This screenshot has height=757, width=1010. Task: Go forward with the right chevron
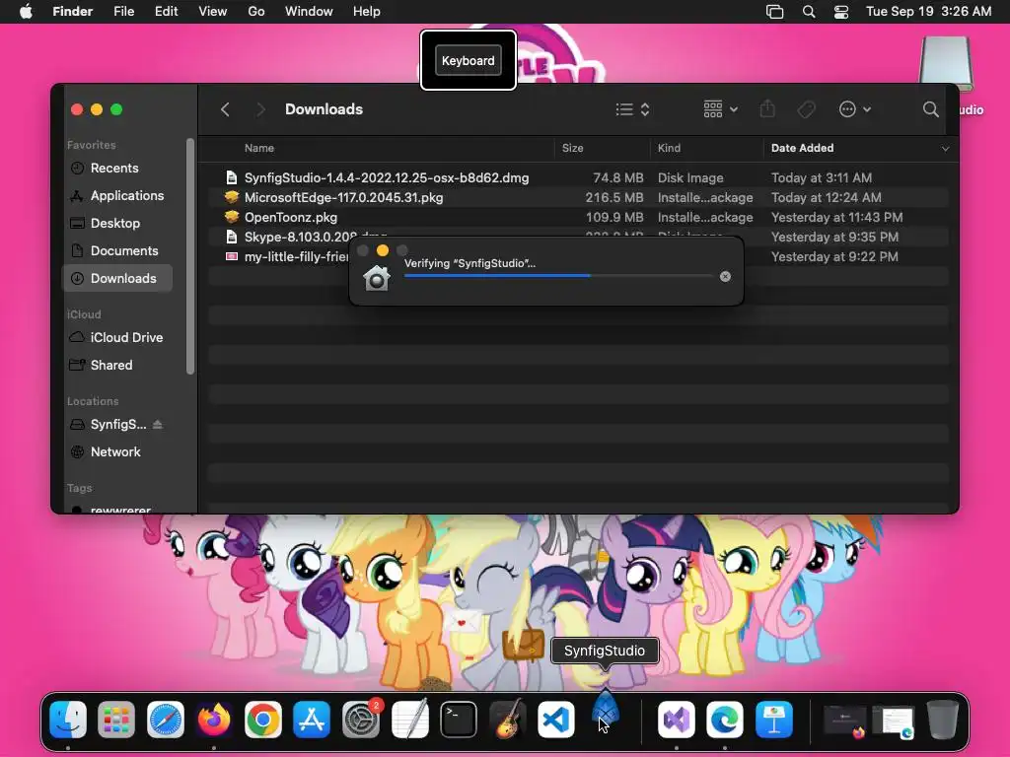tap(260, 109)
